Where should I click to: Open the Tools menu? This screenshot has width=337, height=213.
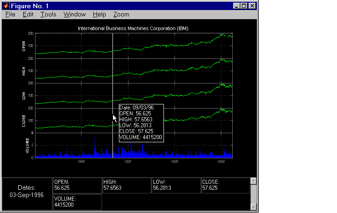[48, 15]
